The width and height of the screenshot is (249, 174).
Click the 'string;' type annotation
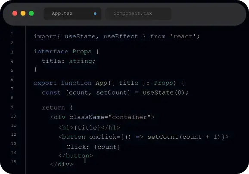[x=82, y=61]
